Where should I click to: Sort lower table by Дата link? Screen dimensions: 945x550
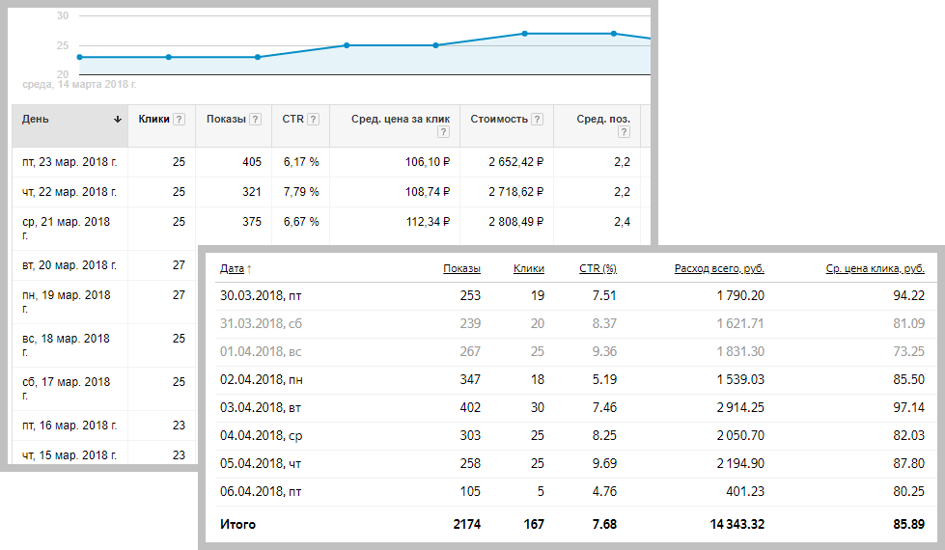(x=233, y=269)
